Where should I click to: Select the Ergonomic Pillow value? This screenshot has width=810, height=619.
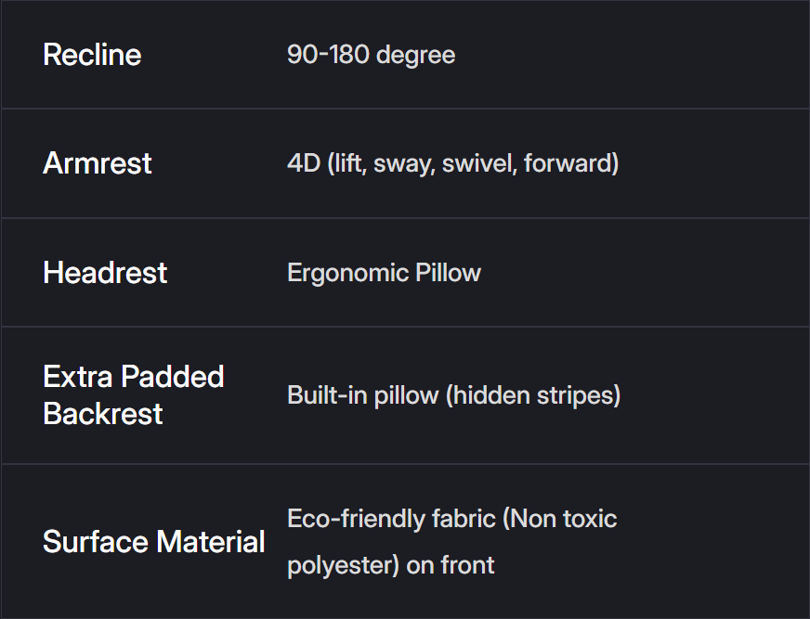[x=384, y=273]
